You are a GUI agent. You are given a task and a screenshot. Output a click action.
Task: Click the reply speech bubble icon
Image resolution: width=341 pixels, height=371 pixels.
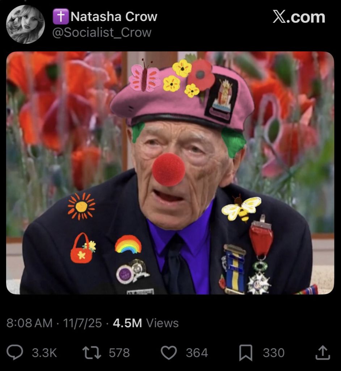click(15, 352)
